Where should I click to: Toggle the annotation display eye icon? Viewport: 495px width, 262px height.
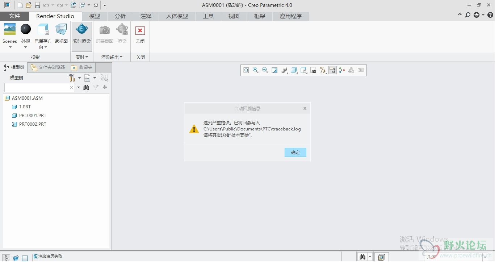tap(333, 70)
